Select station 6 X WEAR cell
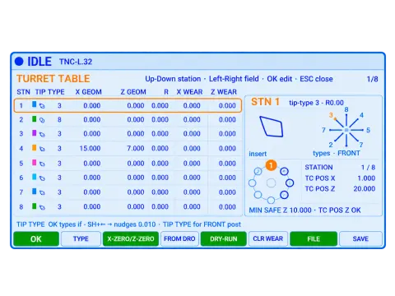The height and width of the screenshot is (296, 395). pyautogui.click(x=192, y=178)
